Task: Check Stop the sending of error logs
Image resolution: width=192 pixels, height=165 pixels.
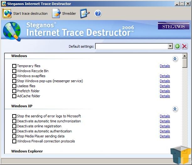Action: pos(14,116)
